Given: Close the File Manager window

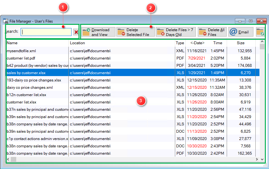Looking at the screenshot, I should coord(261,21).
